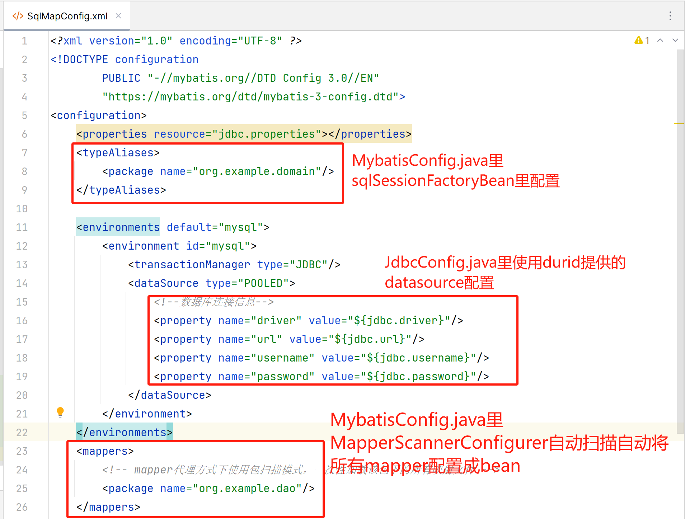The height and width of the screenshot is (519, 685).
Task: Jump to next problem with the down chevron
Action: click(676, 40)
